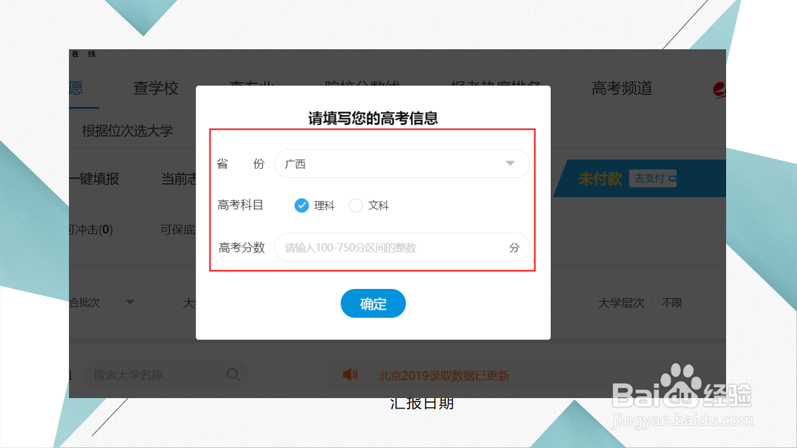This screenshot has width=797, height=448.
Task: Expand the 合批次 dropdown on the left
Action: 105,302
